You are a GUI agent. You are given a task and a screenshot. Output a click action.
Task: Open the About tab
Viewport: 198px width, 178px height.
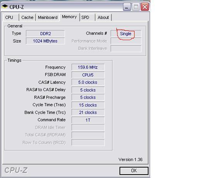tap(103, 17)
